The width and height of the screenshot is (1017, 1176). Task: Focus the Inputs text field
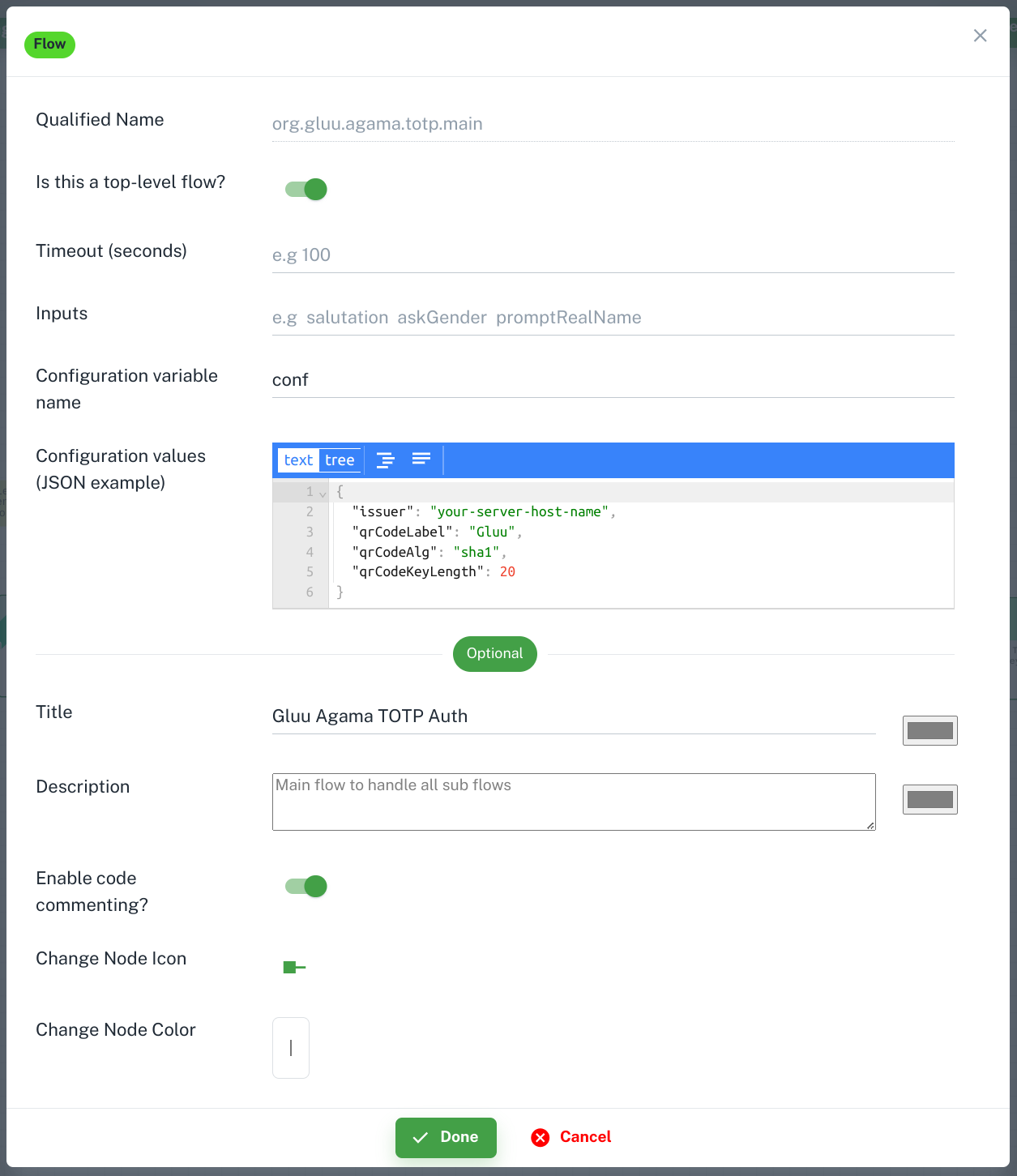[613, 318]
